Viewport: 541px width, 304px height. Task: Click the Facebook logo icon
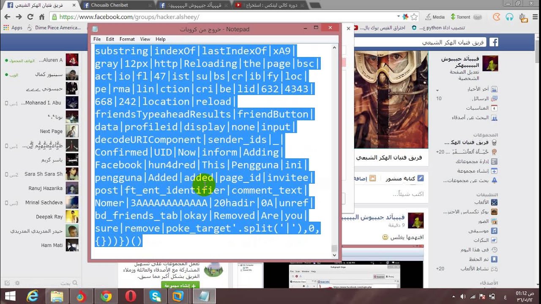click(493, 42)
